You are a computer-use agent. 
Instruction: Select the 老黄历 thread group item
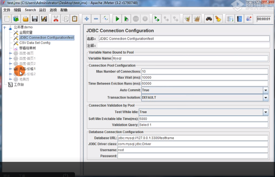pyautogui.click(x=24, y=79)
